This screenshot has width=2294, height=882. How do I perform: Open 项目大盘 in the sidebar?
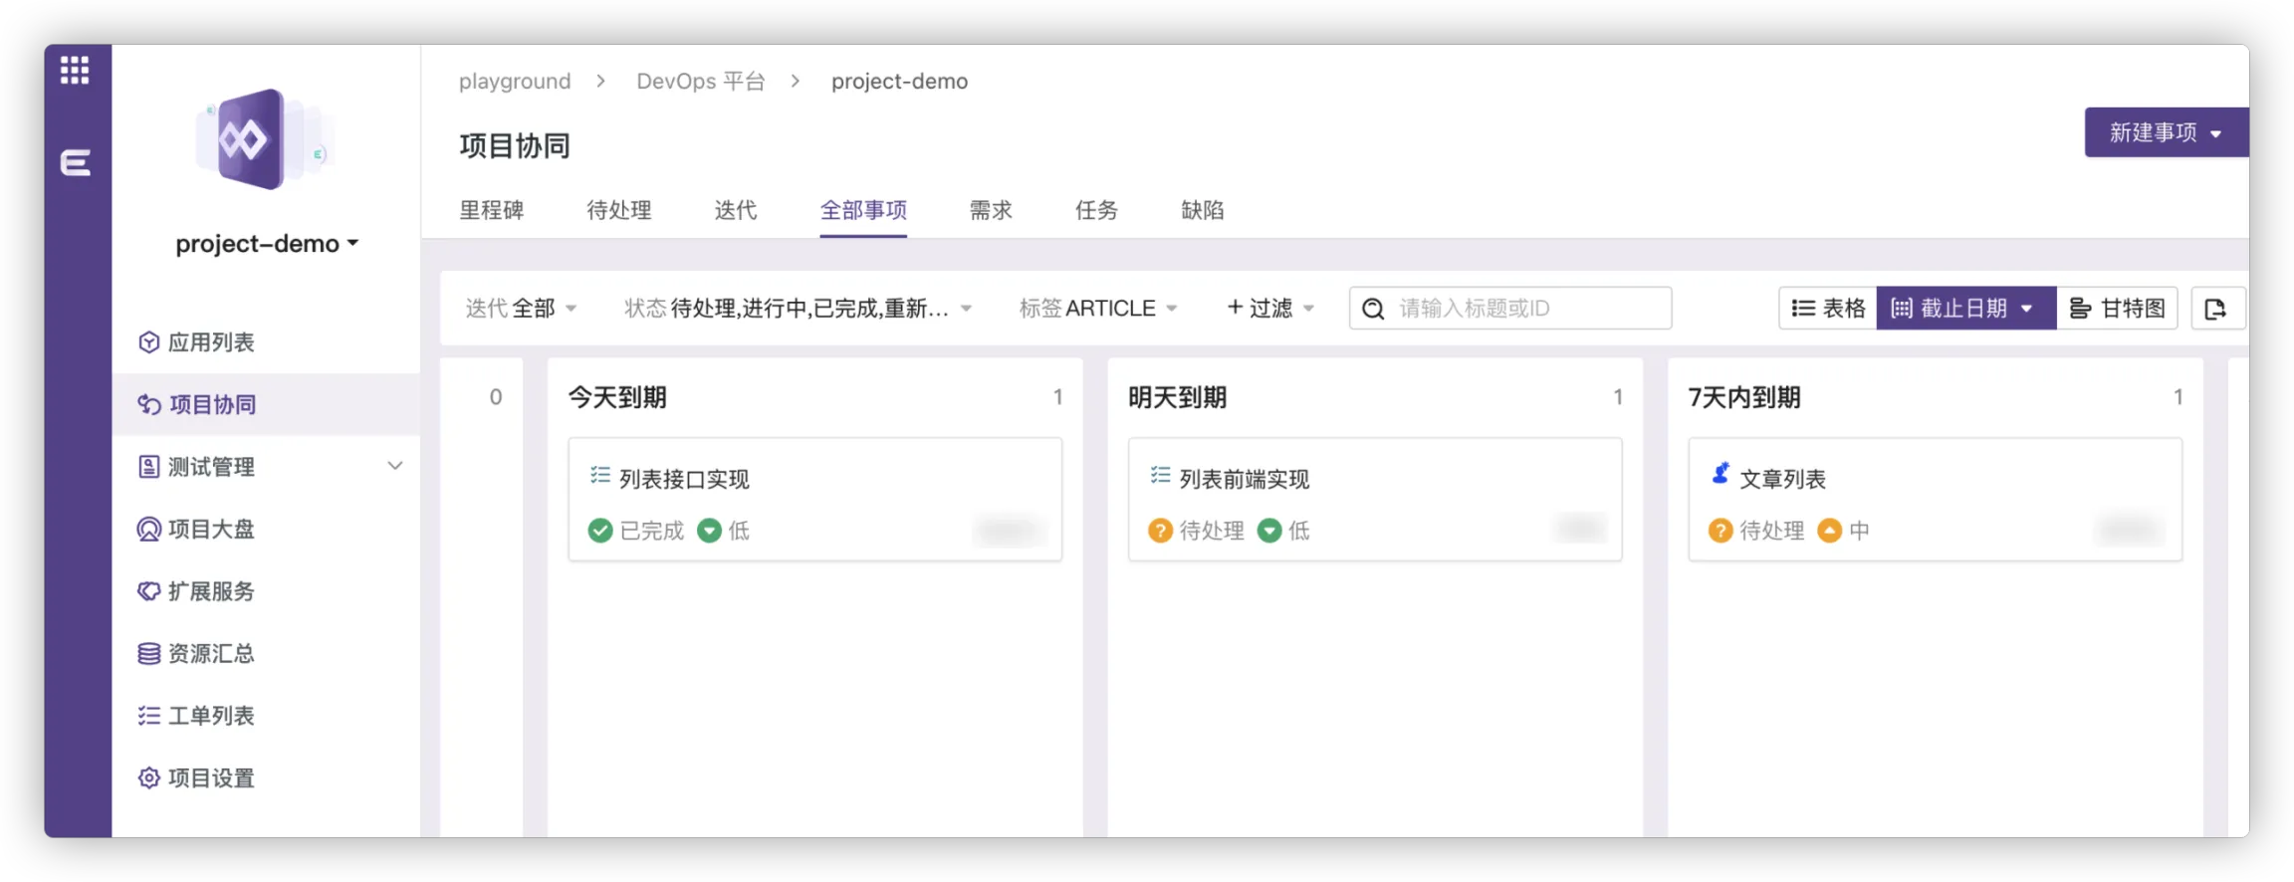tap(210, 529)
